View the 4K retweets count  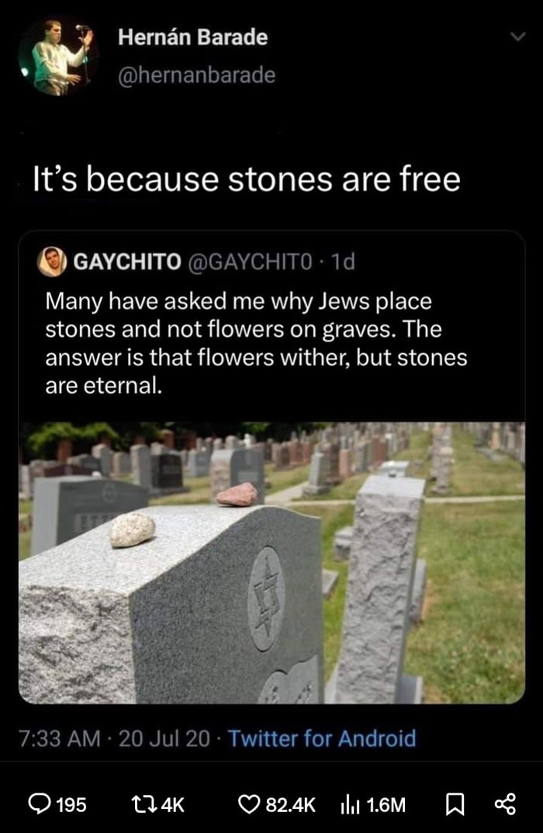click(x=172, y=805)
